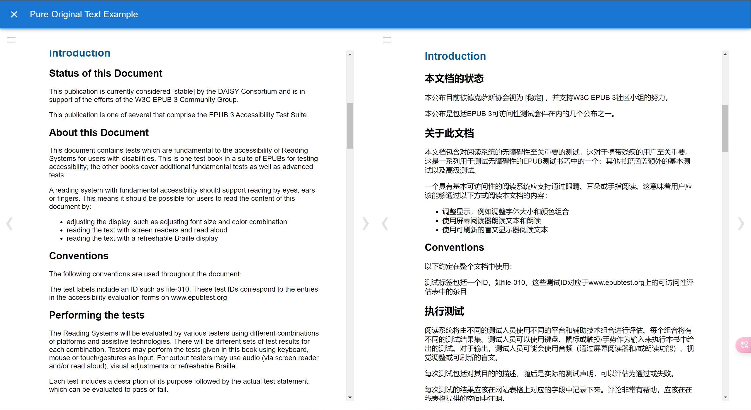Click the Performing the tests heading
Screen dimensions: 751x410
pyautogui.click(x=97, y=315)
